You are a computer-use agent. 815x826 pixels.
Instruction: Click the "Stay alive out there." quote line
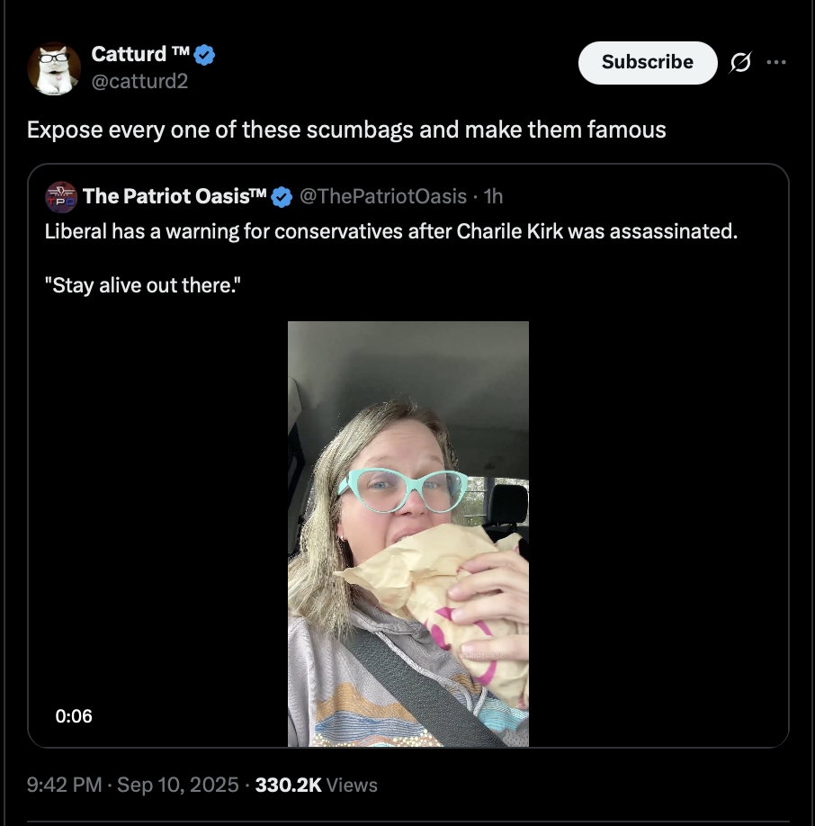tap(143, 287)
